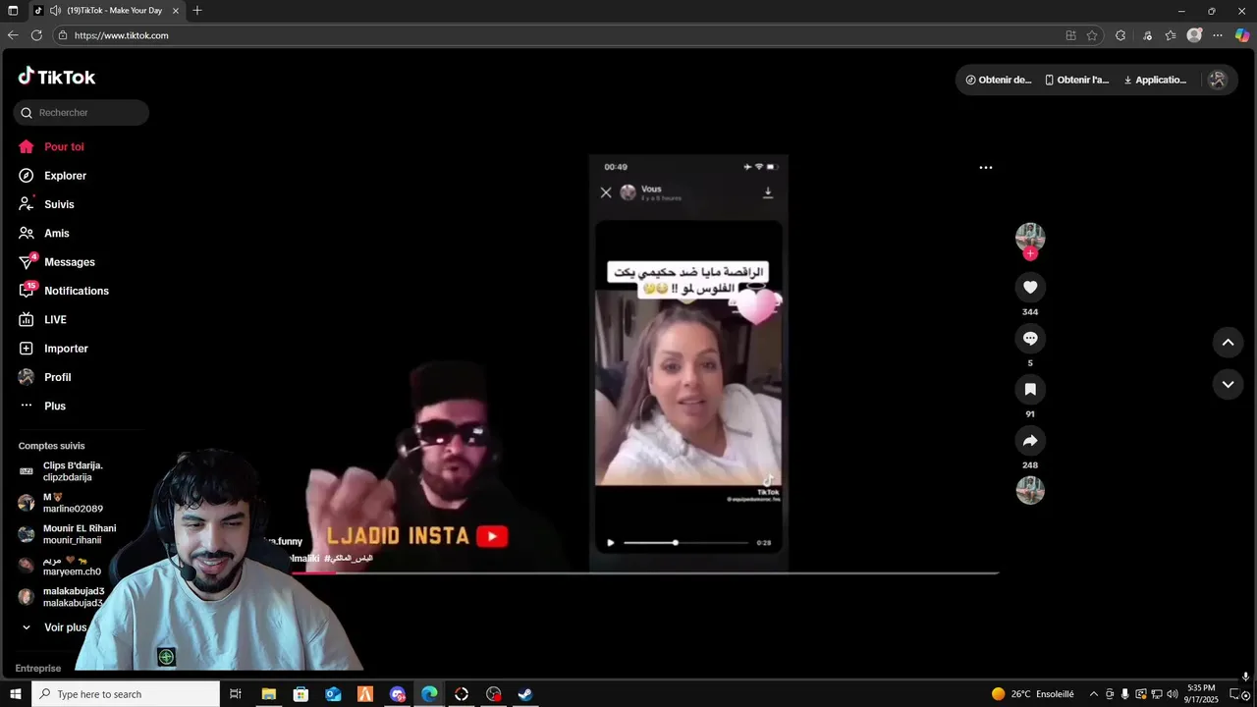Like the video with heart icon
Screen dimensions: 1257x707
(1030, 287)
